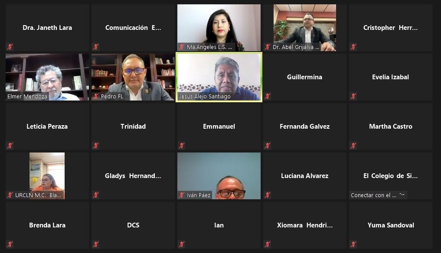Viewport: 441px width, 253px height.
Task: Click muted mic icon beside Iván Páez name
Action: pyautogui.click(x=182, y=195)
